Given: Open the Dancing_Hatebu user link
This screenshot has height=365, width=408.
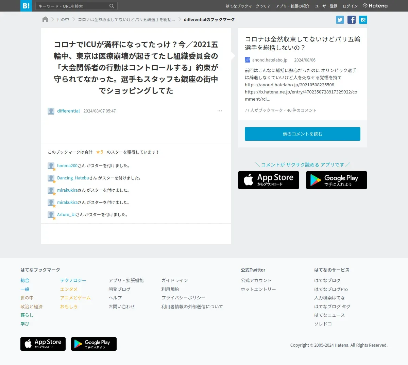Looking at the screenshot, I should click(73, 178).
